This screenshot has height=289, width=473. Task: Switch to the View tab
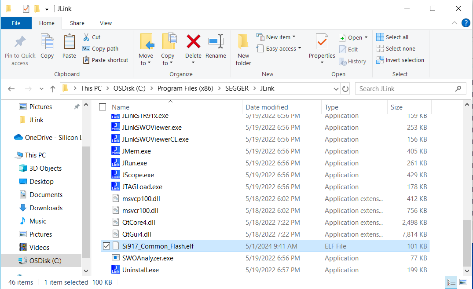106,23
